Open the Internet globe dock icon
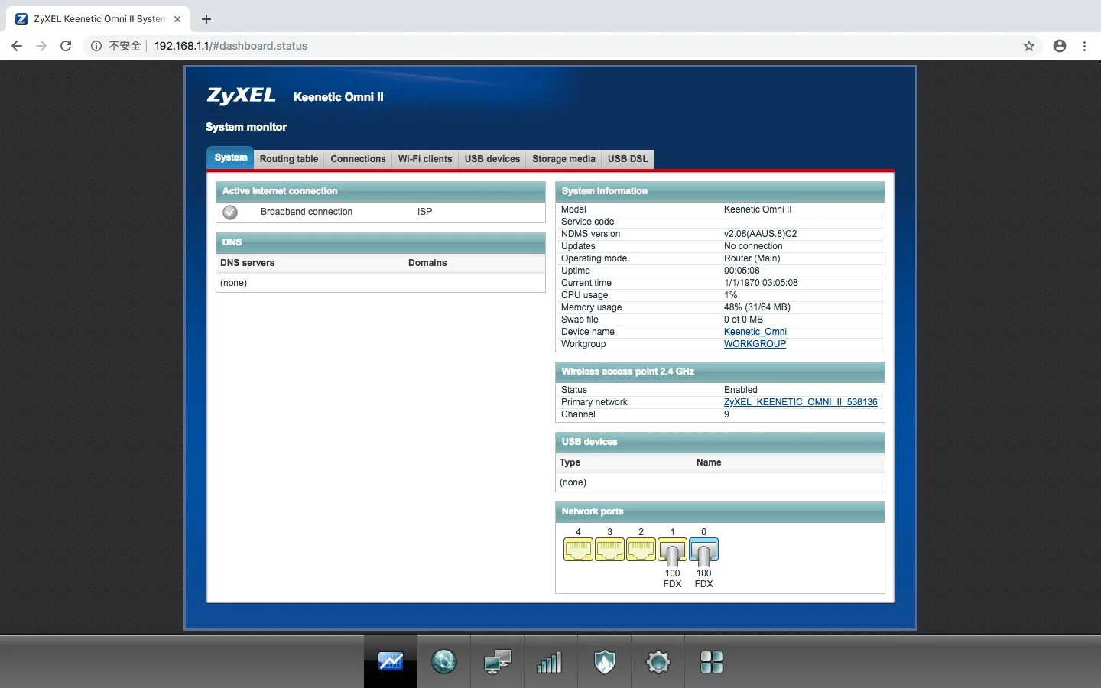This screenshot has height=688, width=1101. (443, 662)
